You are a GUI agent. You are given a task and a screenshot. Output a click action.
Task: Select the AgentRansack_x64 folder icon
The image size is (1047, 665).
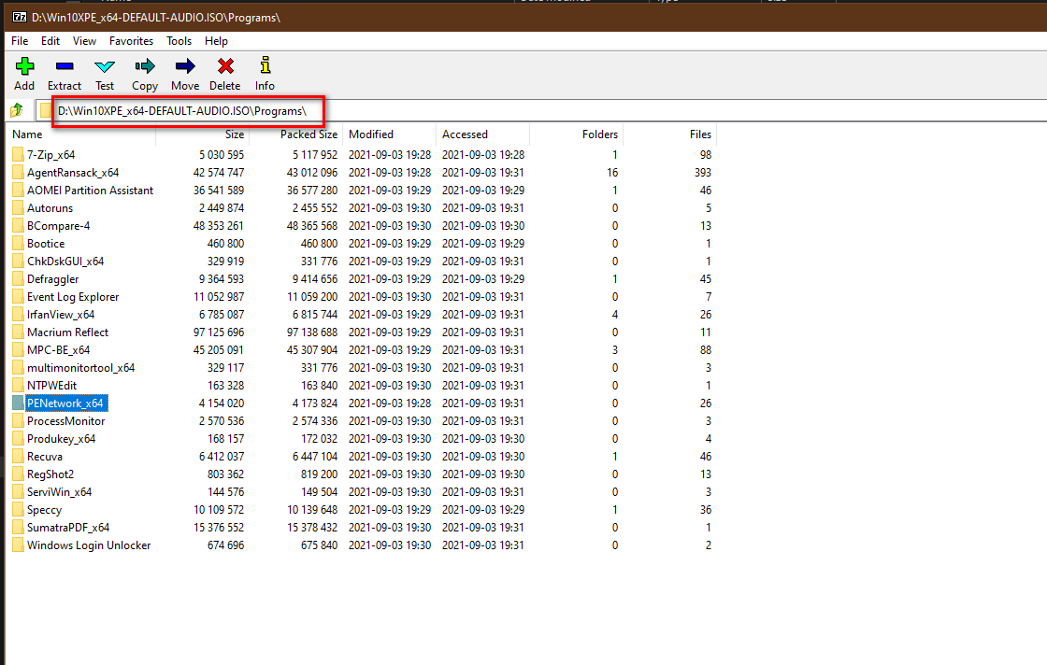[18, 173]
